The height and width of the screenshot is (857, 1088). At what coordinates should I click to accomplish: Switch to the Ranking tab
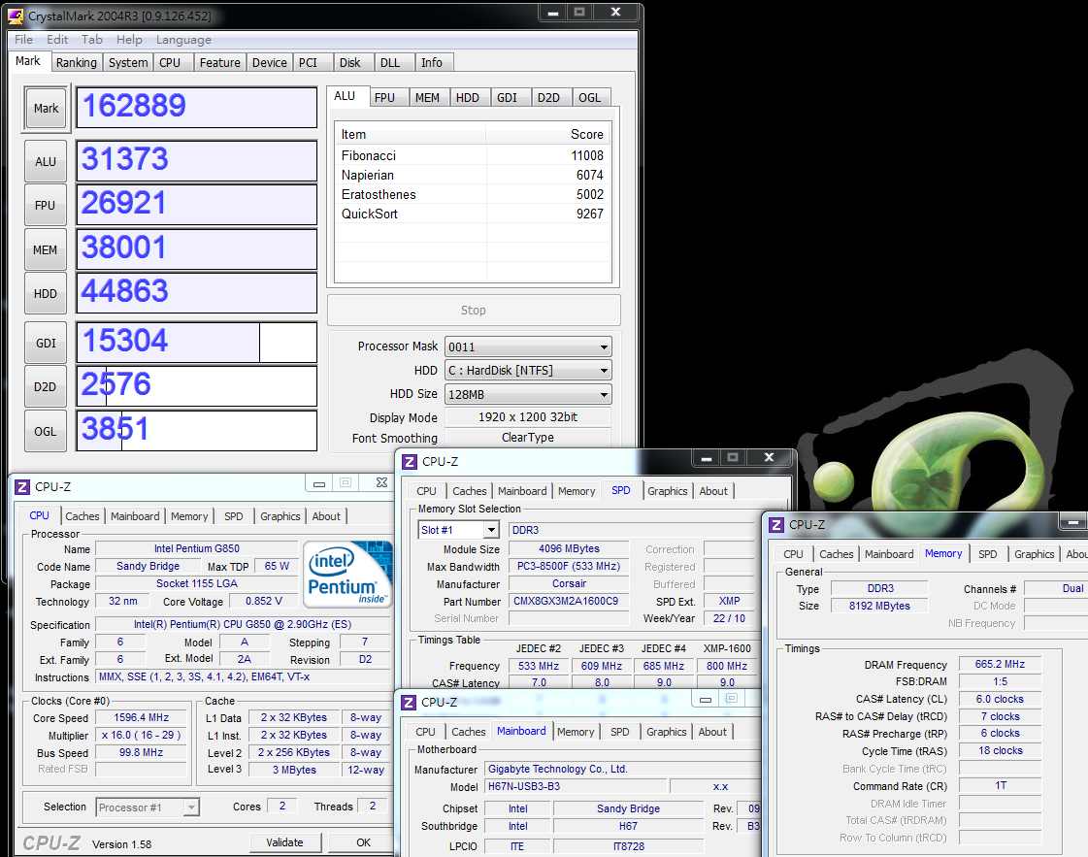[77, 62]
